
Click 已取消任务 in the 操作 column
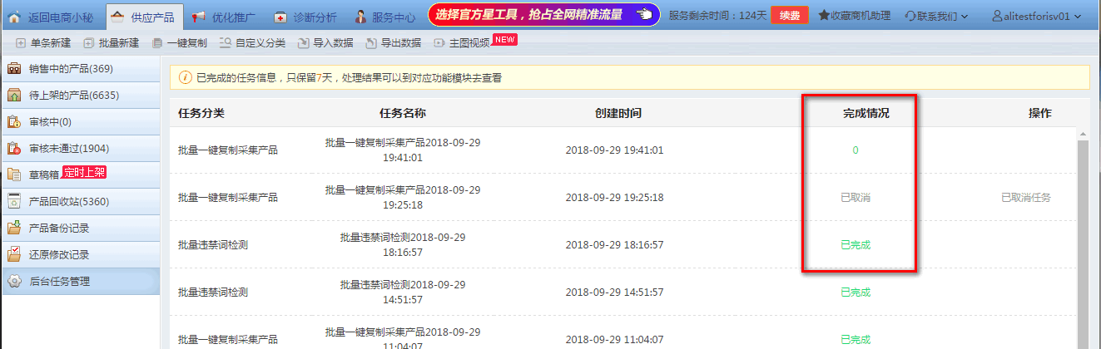tap(1026, 198)
